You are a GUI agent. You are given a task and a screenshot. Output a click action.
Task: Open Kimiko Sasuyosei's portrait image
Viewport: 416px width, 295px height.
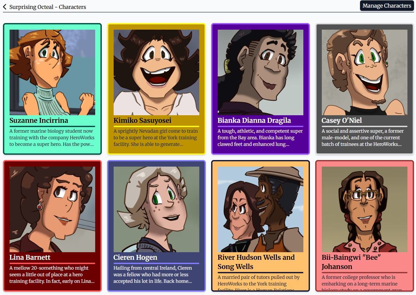point(156,72)
